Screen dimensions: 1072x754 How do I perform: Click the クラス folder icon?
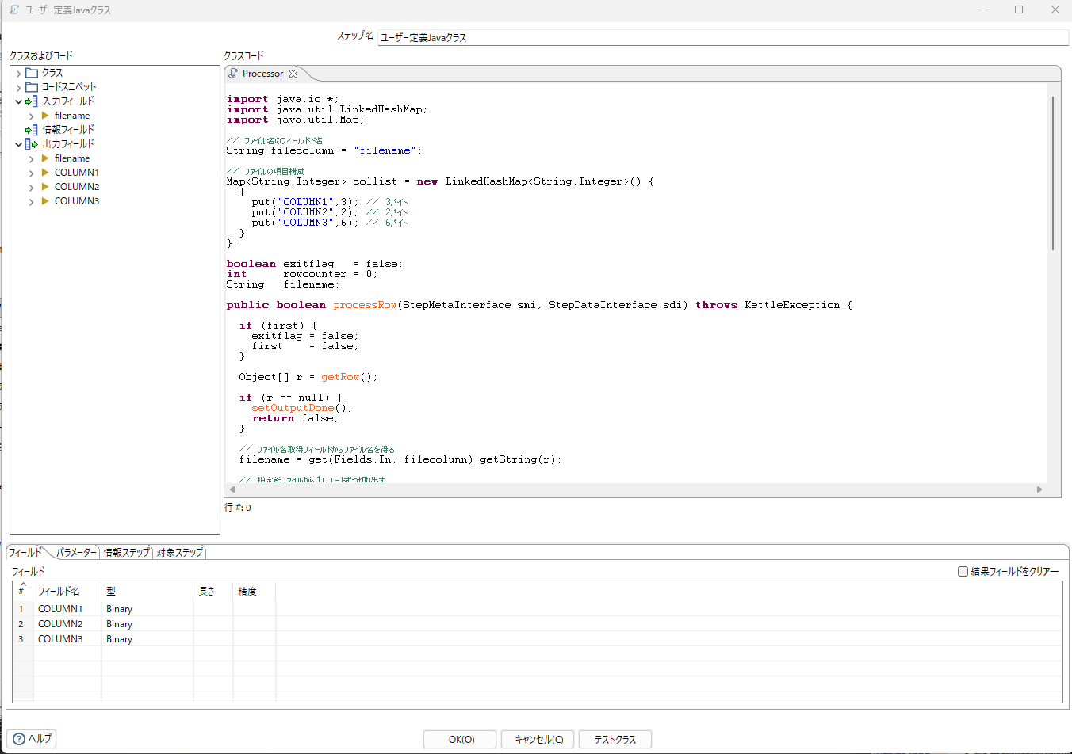(32, 73)
